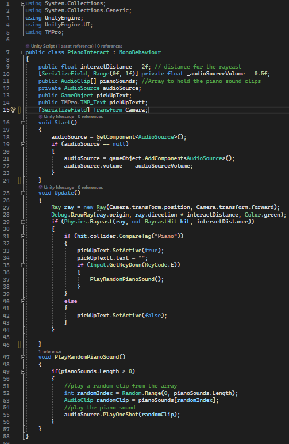Image resolution: width=289 pixels, height=444 pixels.
Task: Collapse the Physics.Raycast if block
Action: (x=23, y=222)
